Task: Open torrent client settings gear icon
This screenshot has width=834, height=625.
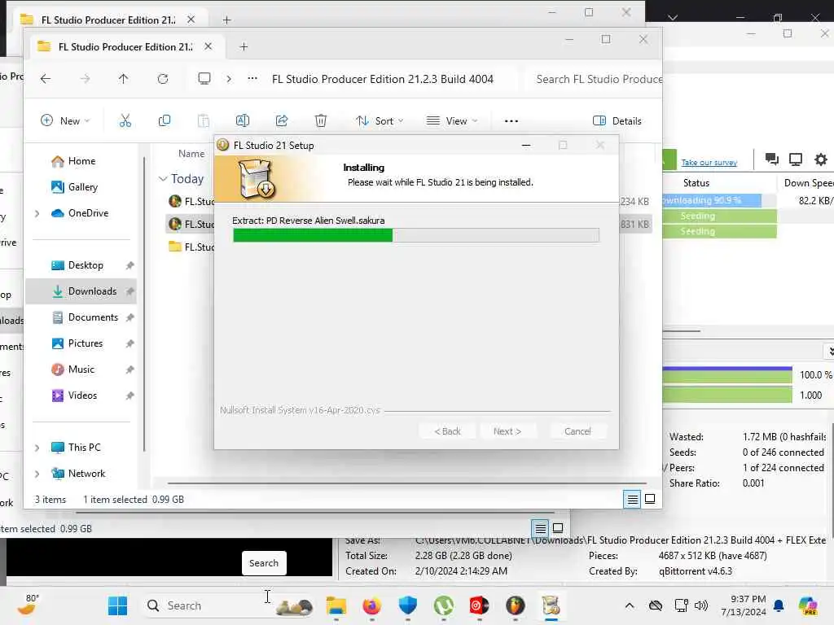Action: (x=821, y=160)
